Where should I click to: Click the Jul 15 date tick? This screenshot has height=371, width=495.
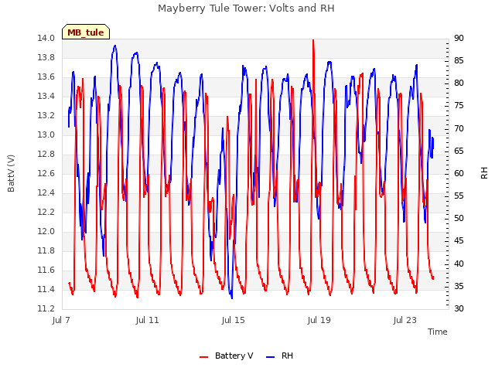tap(233, 320)
